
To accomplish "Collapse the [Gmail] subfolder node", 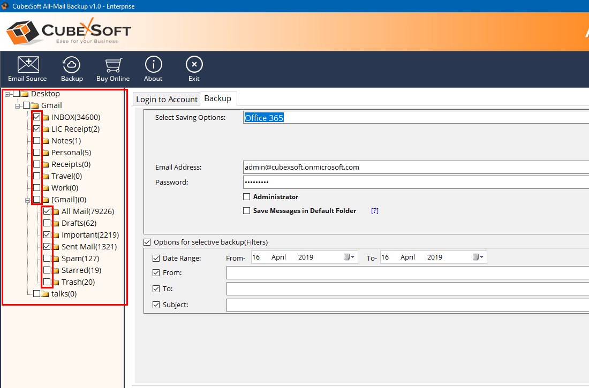I will click(27, 200).
